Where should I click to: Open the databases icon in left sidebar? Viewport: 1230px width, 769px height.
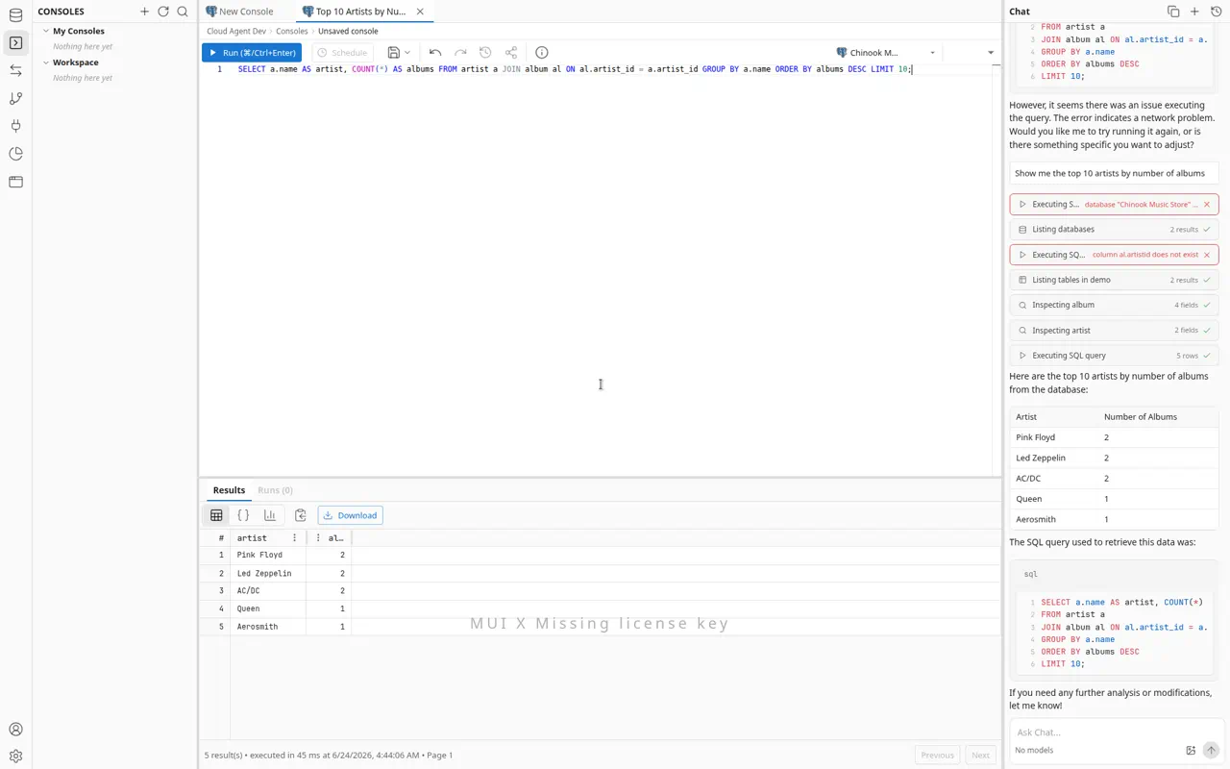(x=15, y=15)
